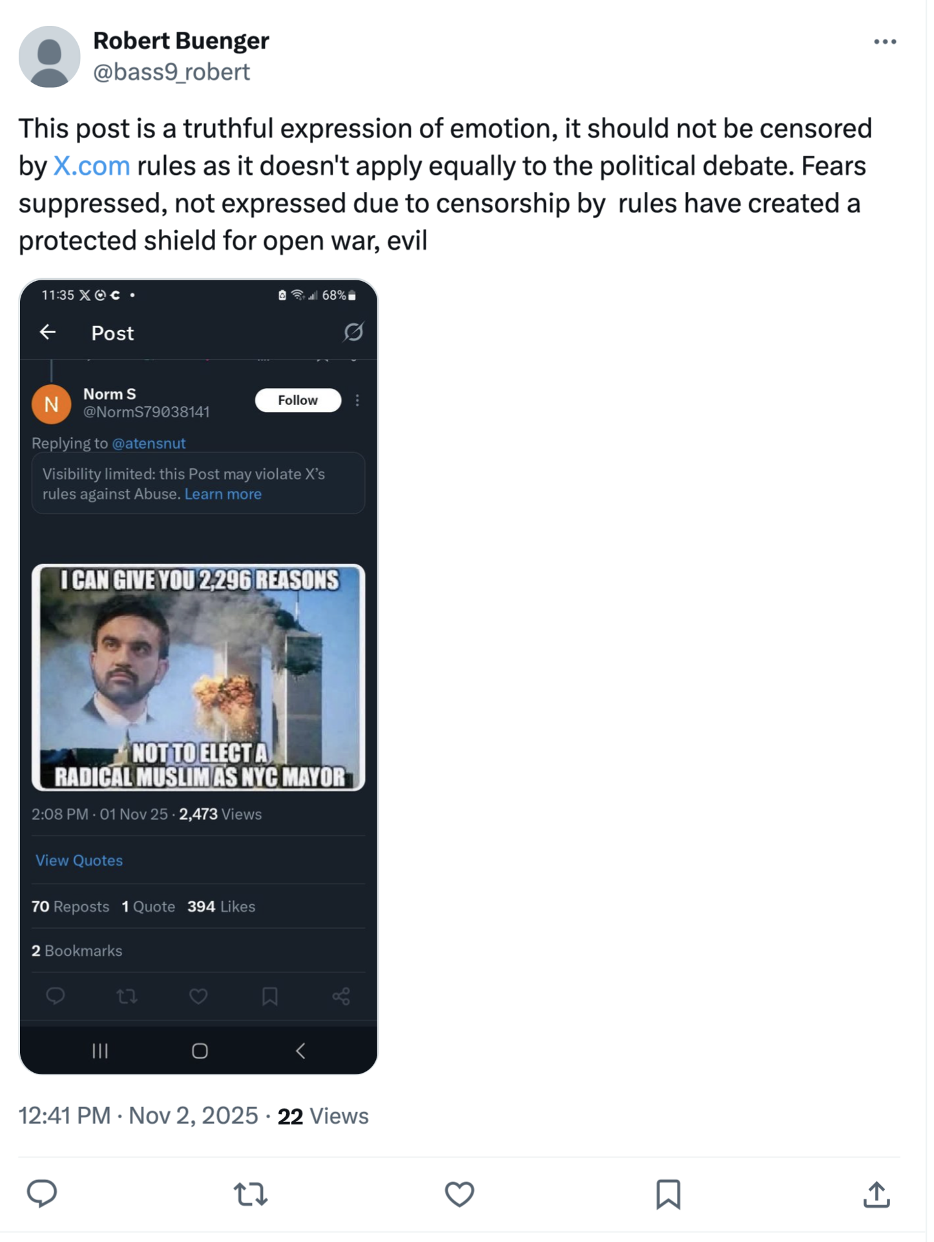Click Robert Buenger's profile avatar
934x1242 pixels.
point(50,57)
